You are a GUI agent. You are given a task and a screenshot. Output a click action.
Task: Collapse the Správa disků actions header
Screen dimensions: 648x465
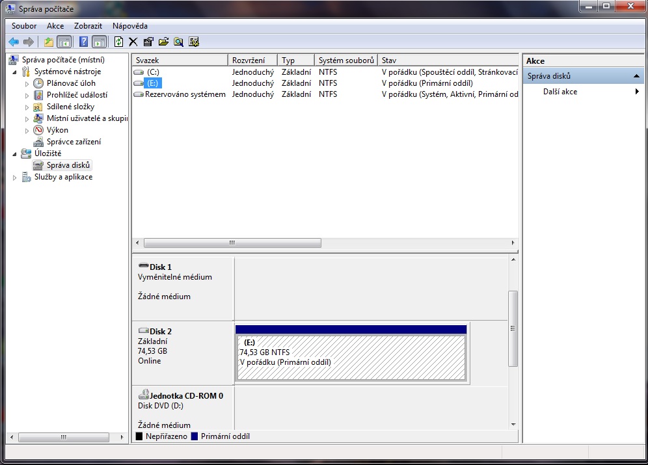[x=636, y=76]
